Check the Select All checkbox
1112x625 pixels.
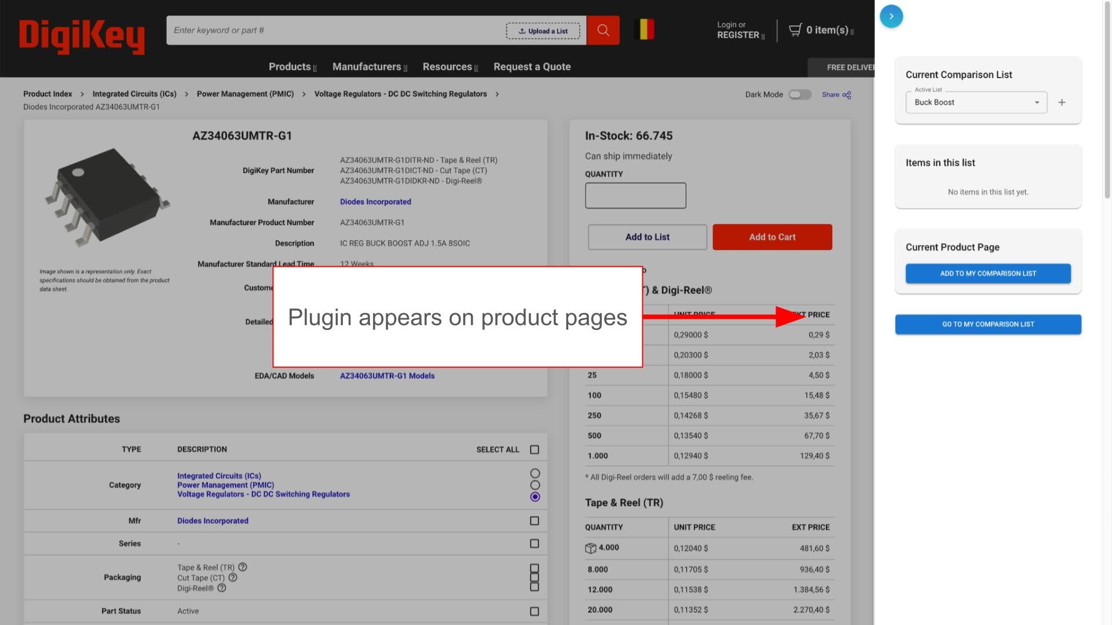tap(534, 450)
